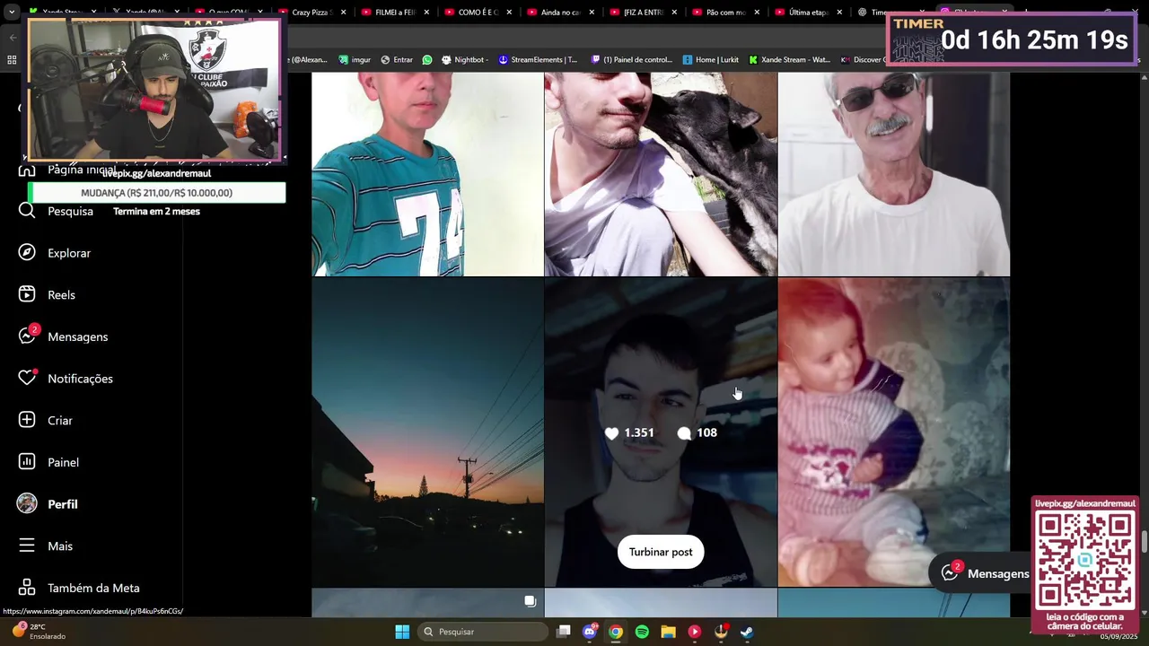Click the Turbinar post button
The image size is (1149, 646).
(x=661, y=552)
